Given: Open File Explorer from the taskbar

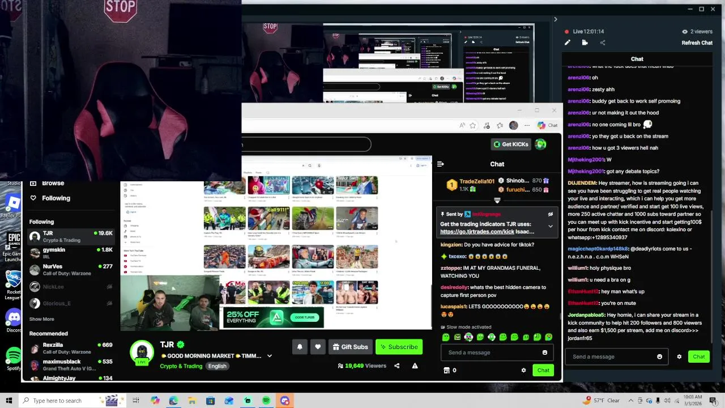Looking at the screenshot, I should 191,401.
